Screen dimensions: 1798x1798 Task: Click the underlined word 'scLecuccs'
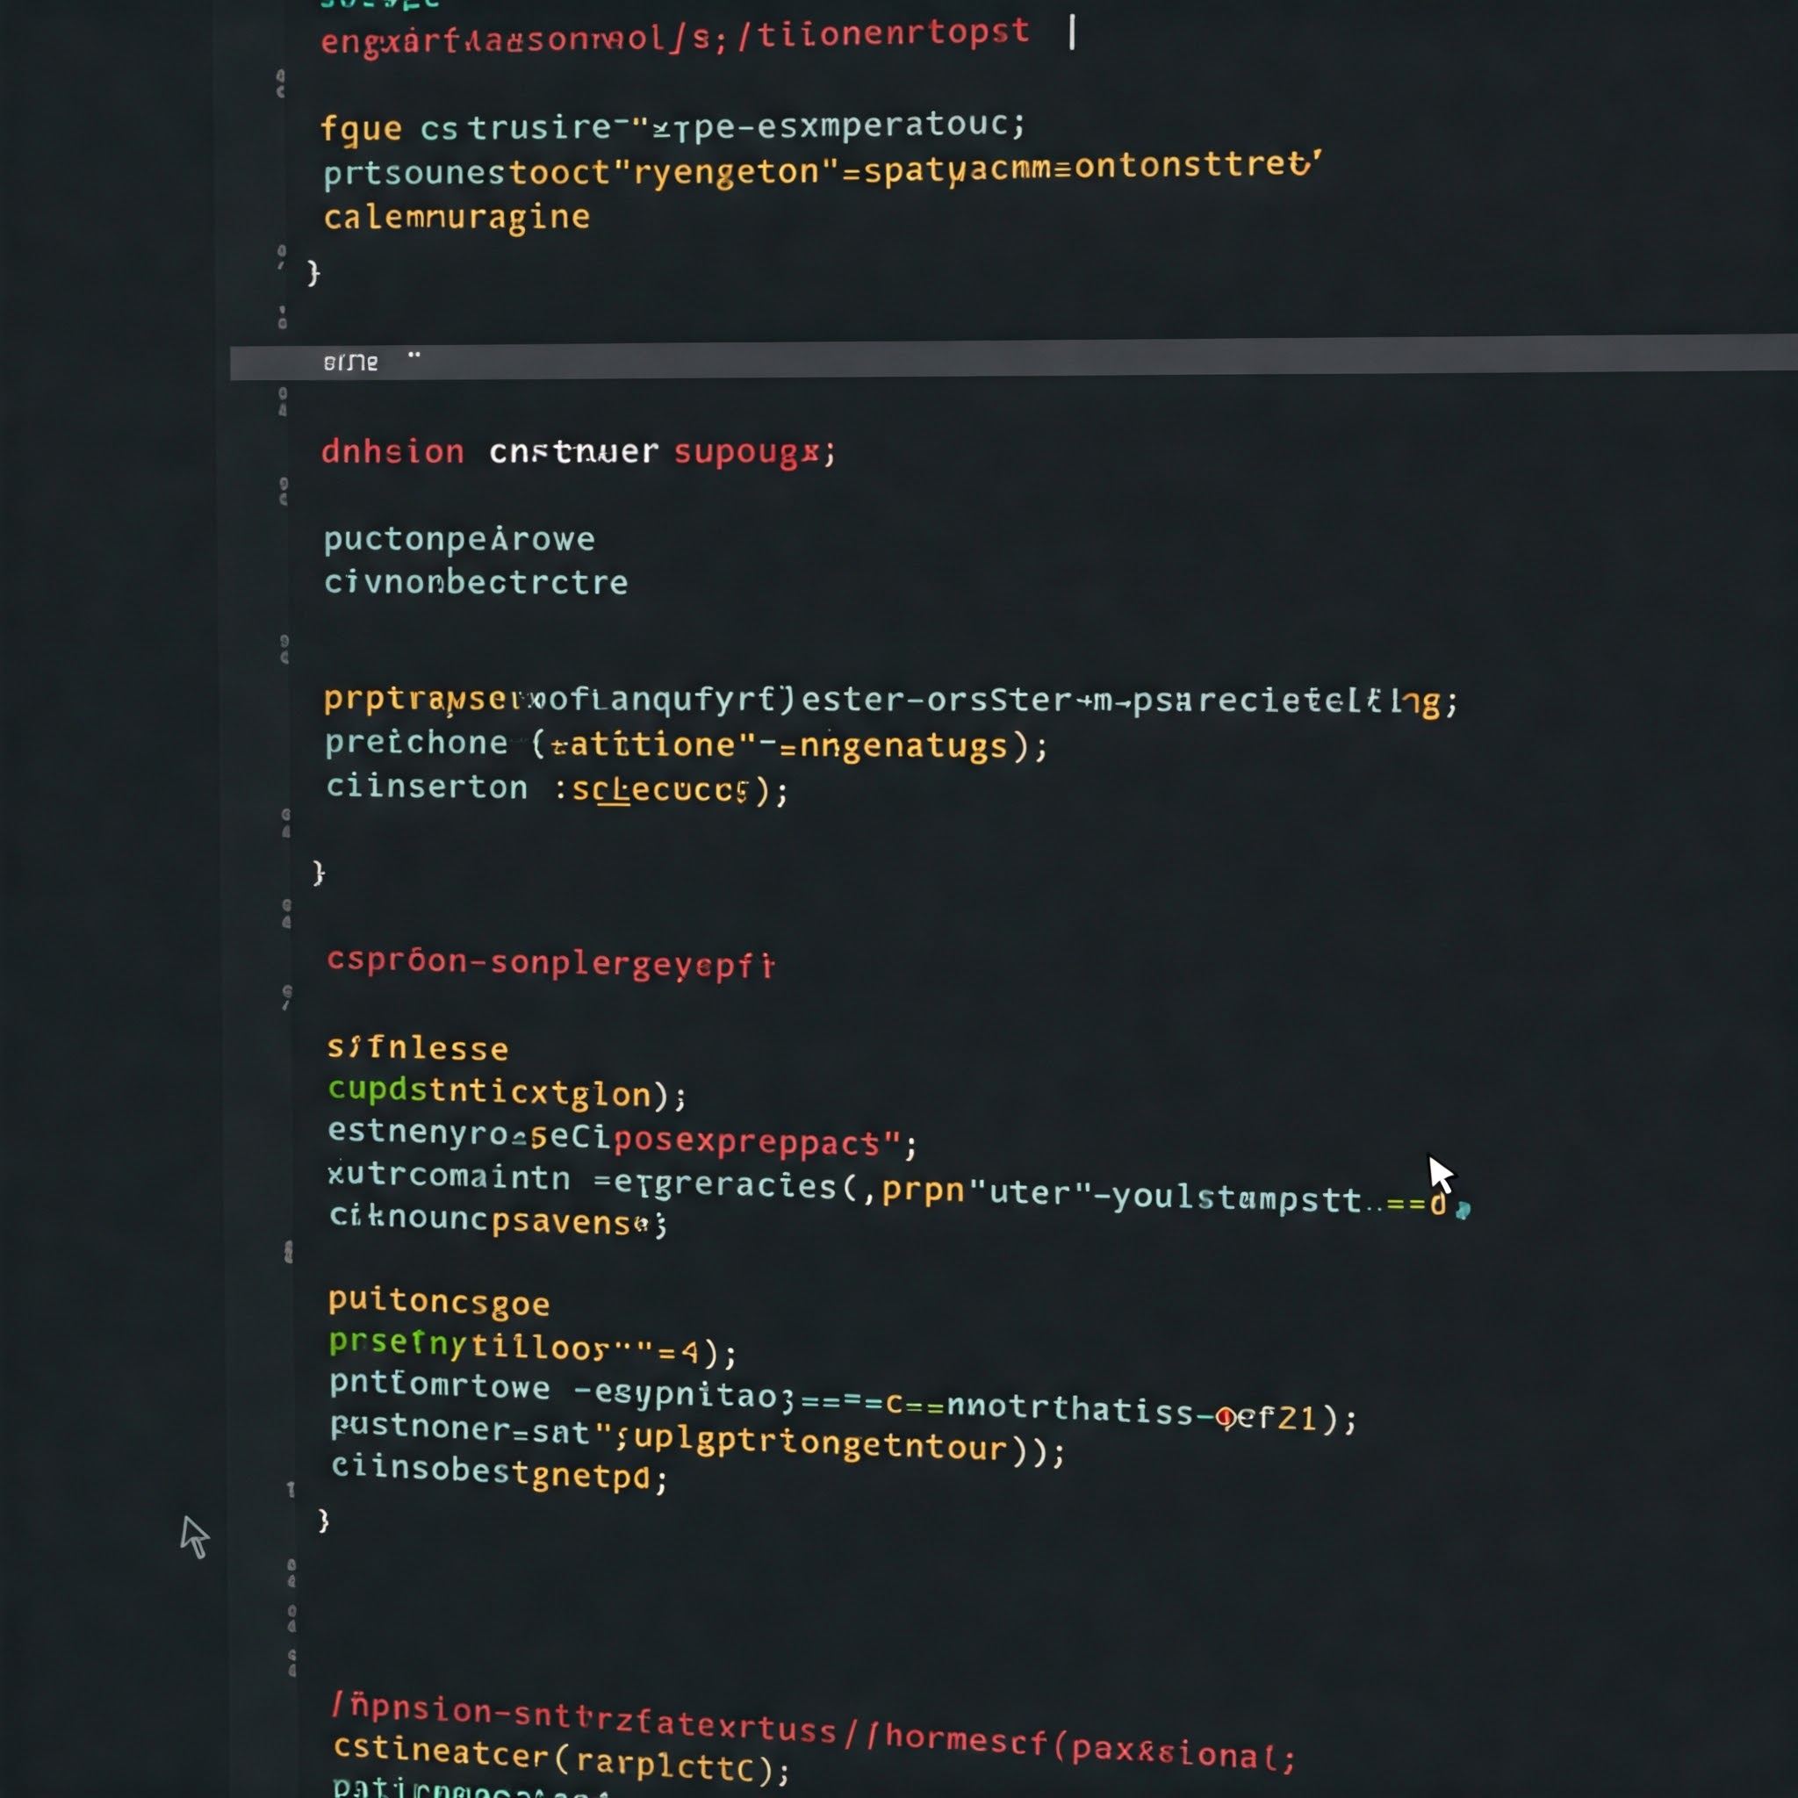[x=660, y=789]
